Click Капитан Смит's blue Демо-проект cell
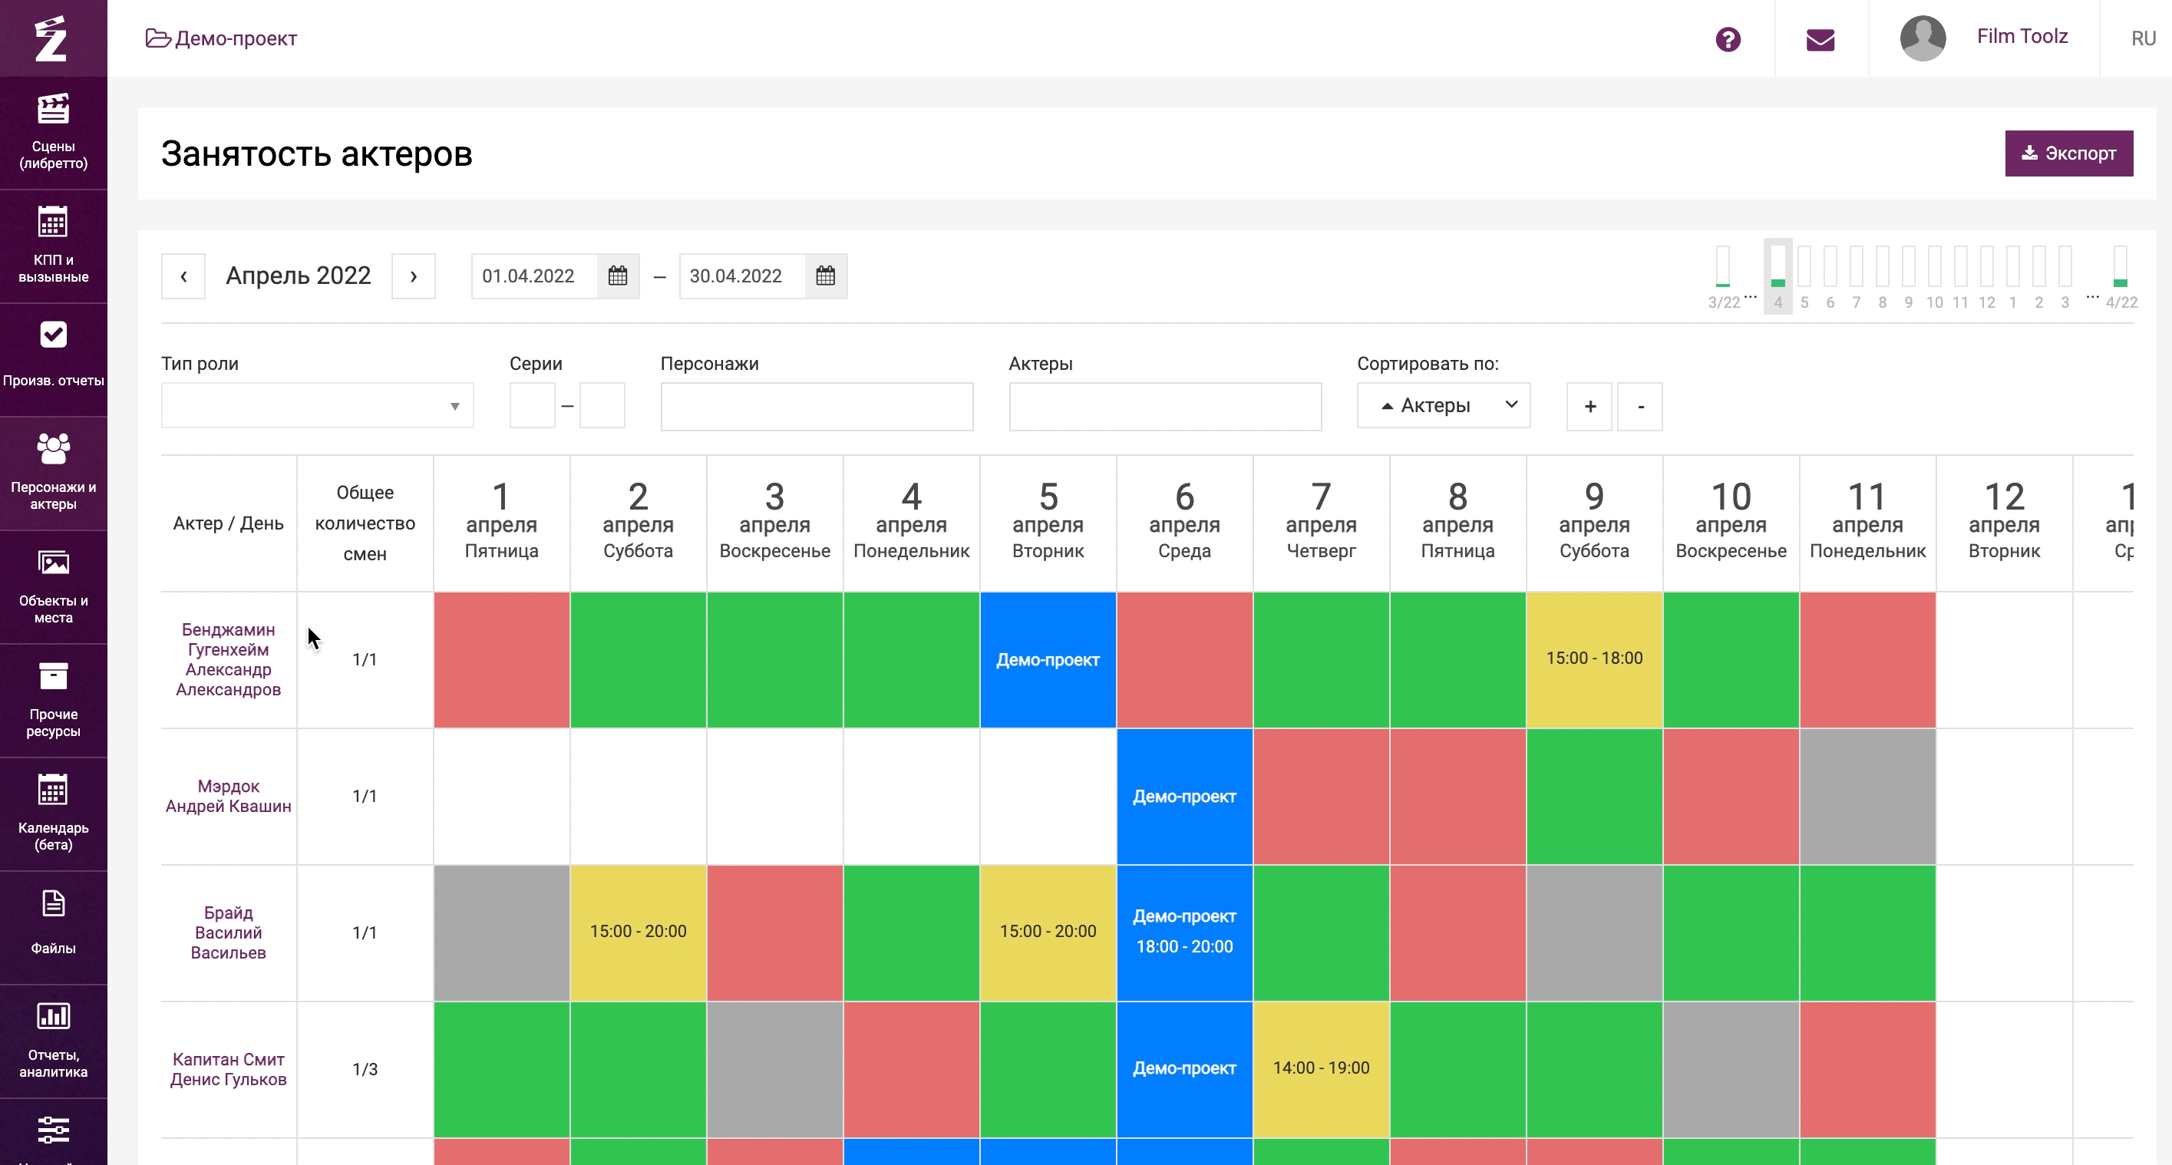This screenshot has height=1165, width=2172. [x=1183, y=1069]
